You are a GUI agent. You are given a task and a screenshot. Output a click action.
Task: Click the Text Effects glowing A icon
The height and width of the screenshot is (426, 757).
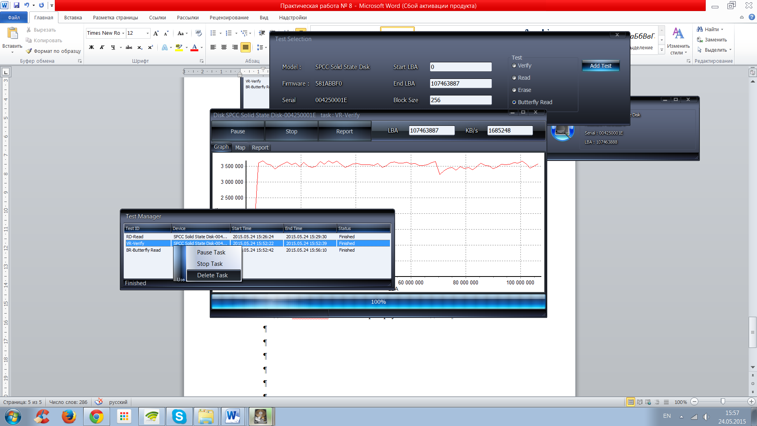164,47
